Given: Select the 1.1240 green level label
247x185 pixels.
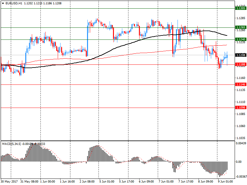Looking at the screenshot, I should pos(241,39).
